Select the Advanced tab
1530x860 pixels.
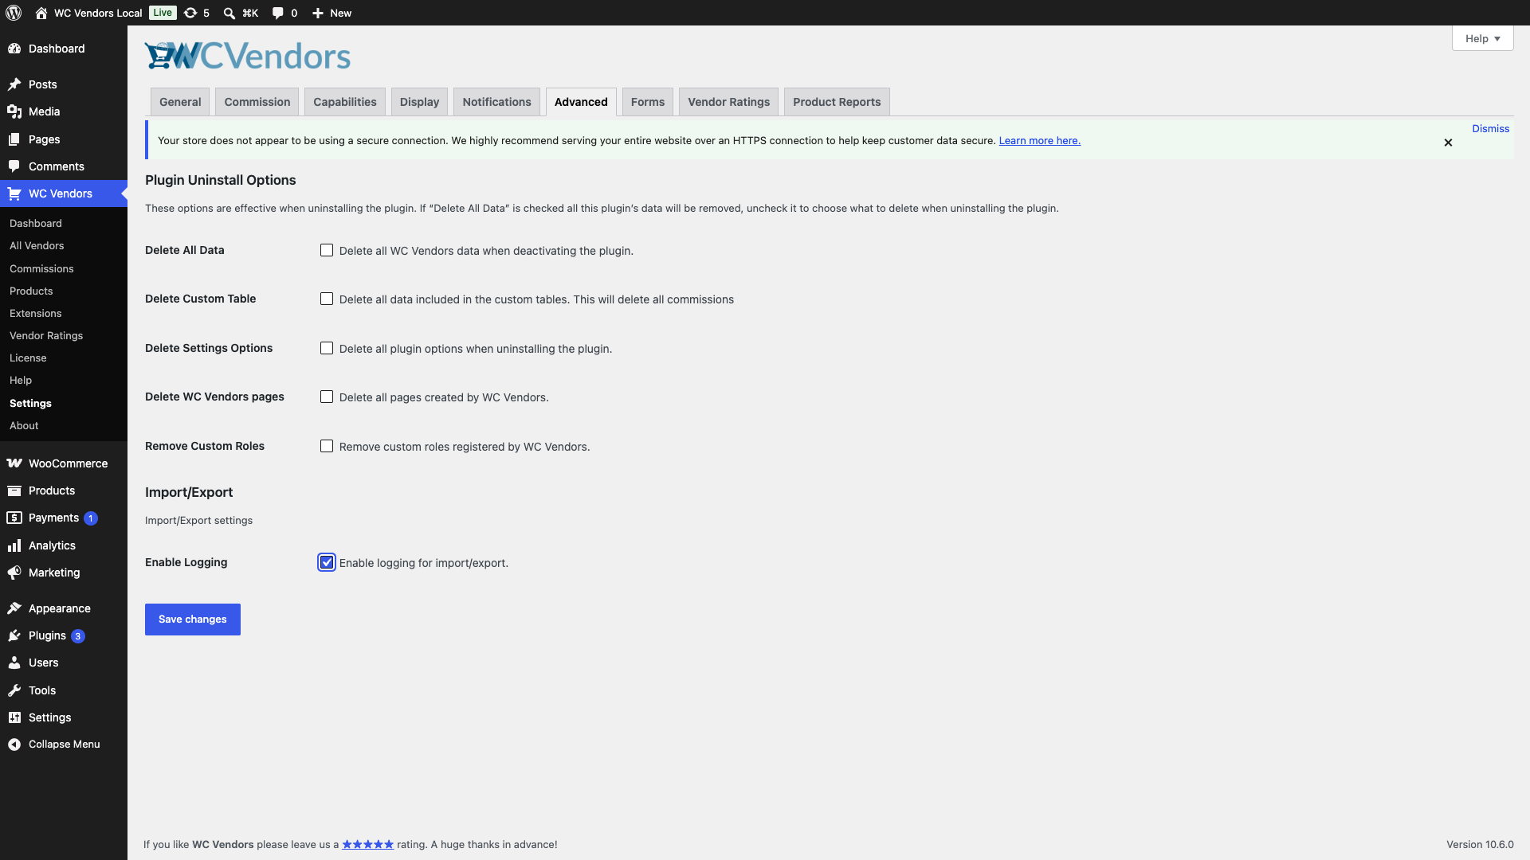click(x=581, y=102)
